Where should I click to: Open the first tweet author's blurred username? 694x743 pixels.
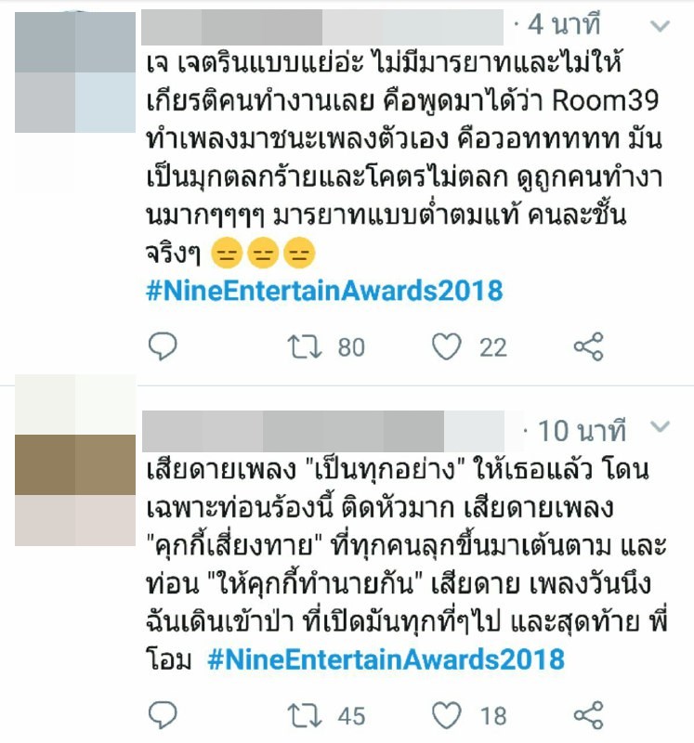[x=322, y=27]
